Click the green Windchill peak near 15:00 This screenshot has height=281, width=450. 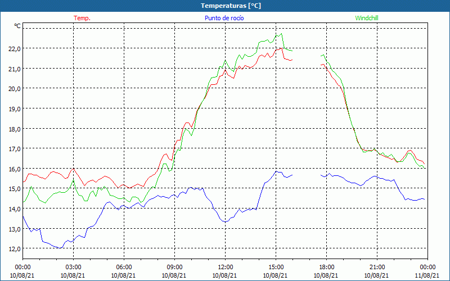[282, 34]
